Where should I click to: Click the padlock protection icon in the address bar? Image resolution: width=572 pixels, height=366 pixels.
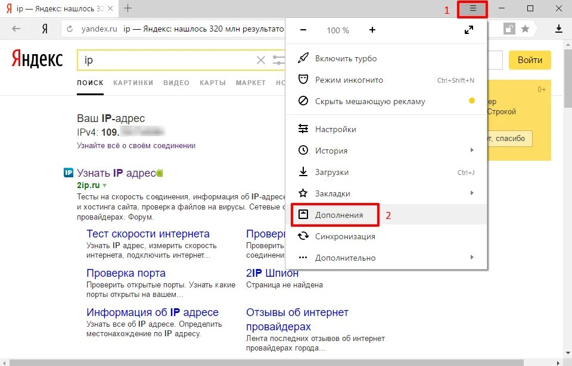[509, 29]
